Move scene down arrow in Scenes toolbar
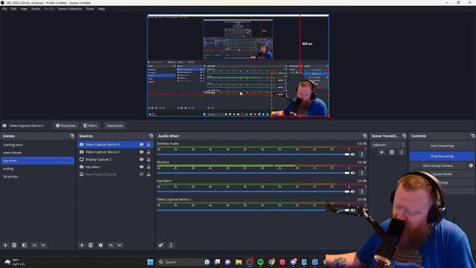The image size is (476, 268). pos(43,245)
